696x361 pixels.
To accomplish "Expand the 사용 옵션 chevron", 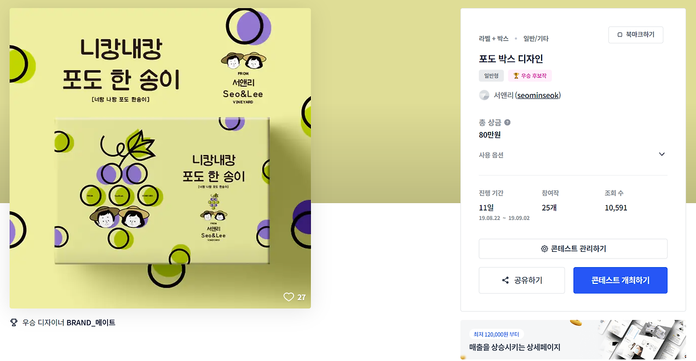I will tap(662, 154).
